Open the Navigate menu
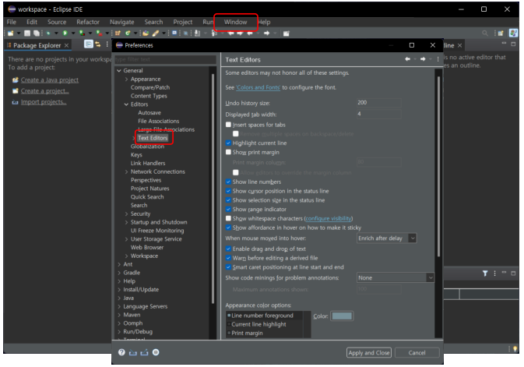524x367 pixels. pos(122,22)
